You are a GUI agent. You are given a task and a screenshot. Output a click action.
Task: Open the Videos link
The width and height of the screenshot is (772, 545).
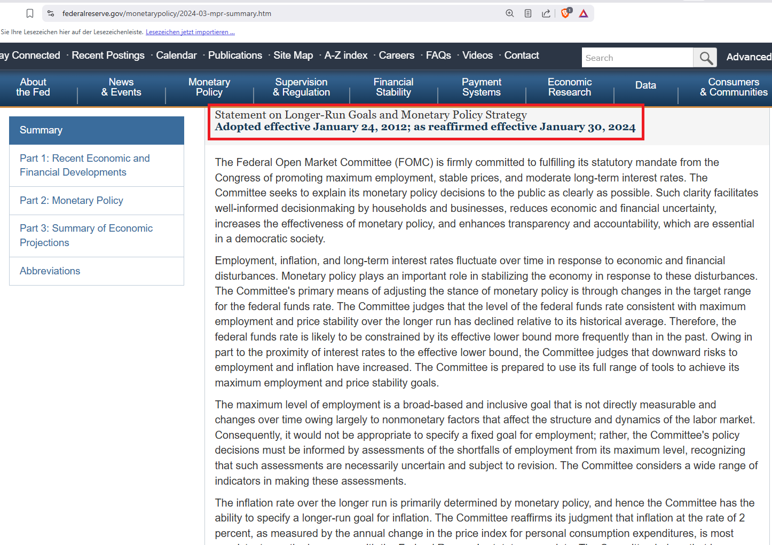pos(477,56)
